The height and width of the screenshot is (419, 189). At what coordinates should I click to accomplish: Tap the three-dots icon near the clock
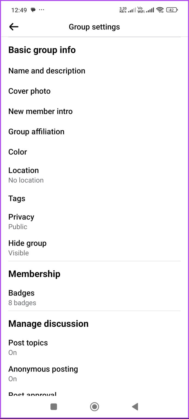41,10
